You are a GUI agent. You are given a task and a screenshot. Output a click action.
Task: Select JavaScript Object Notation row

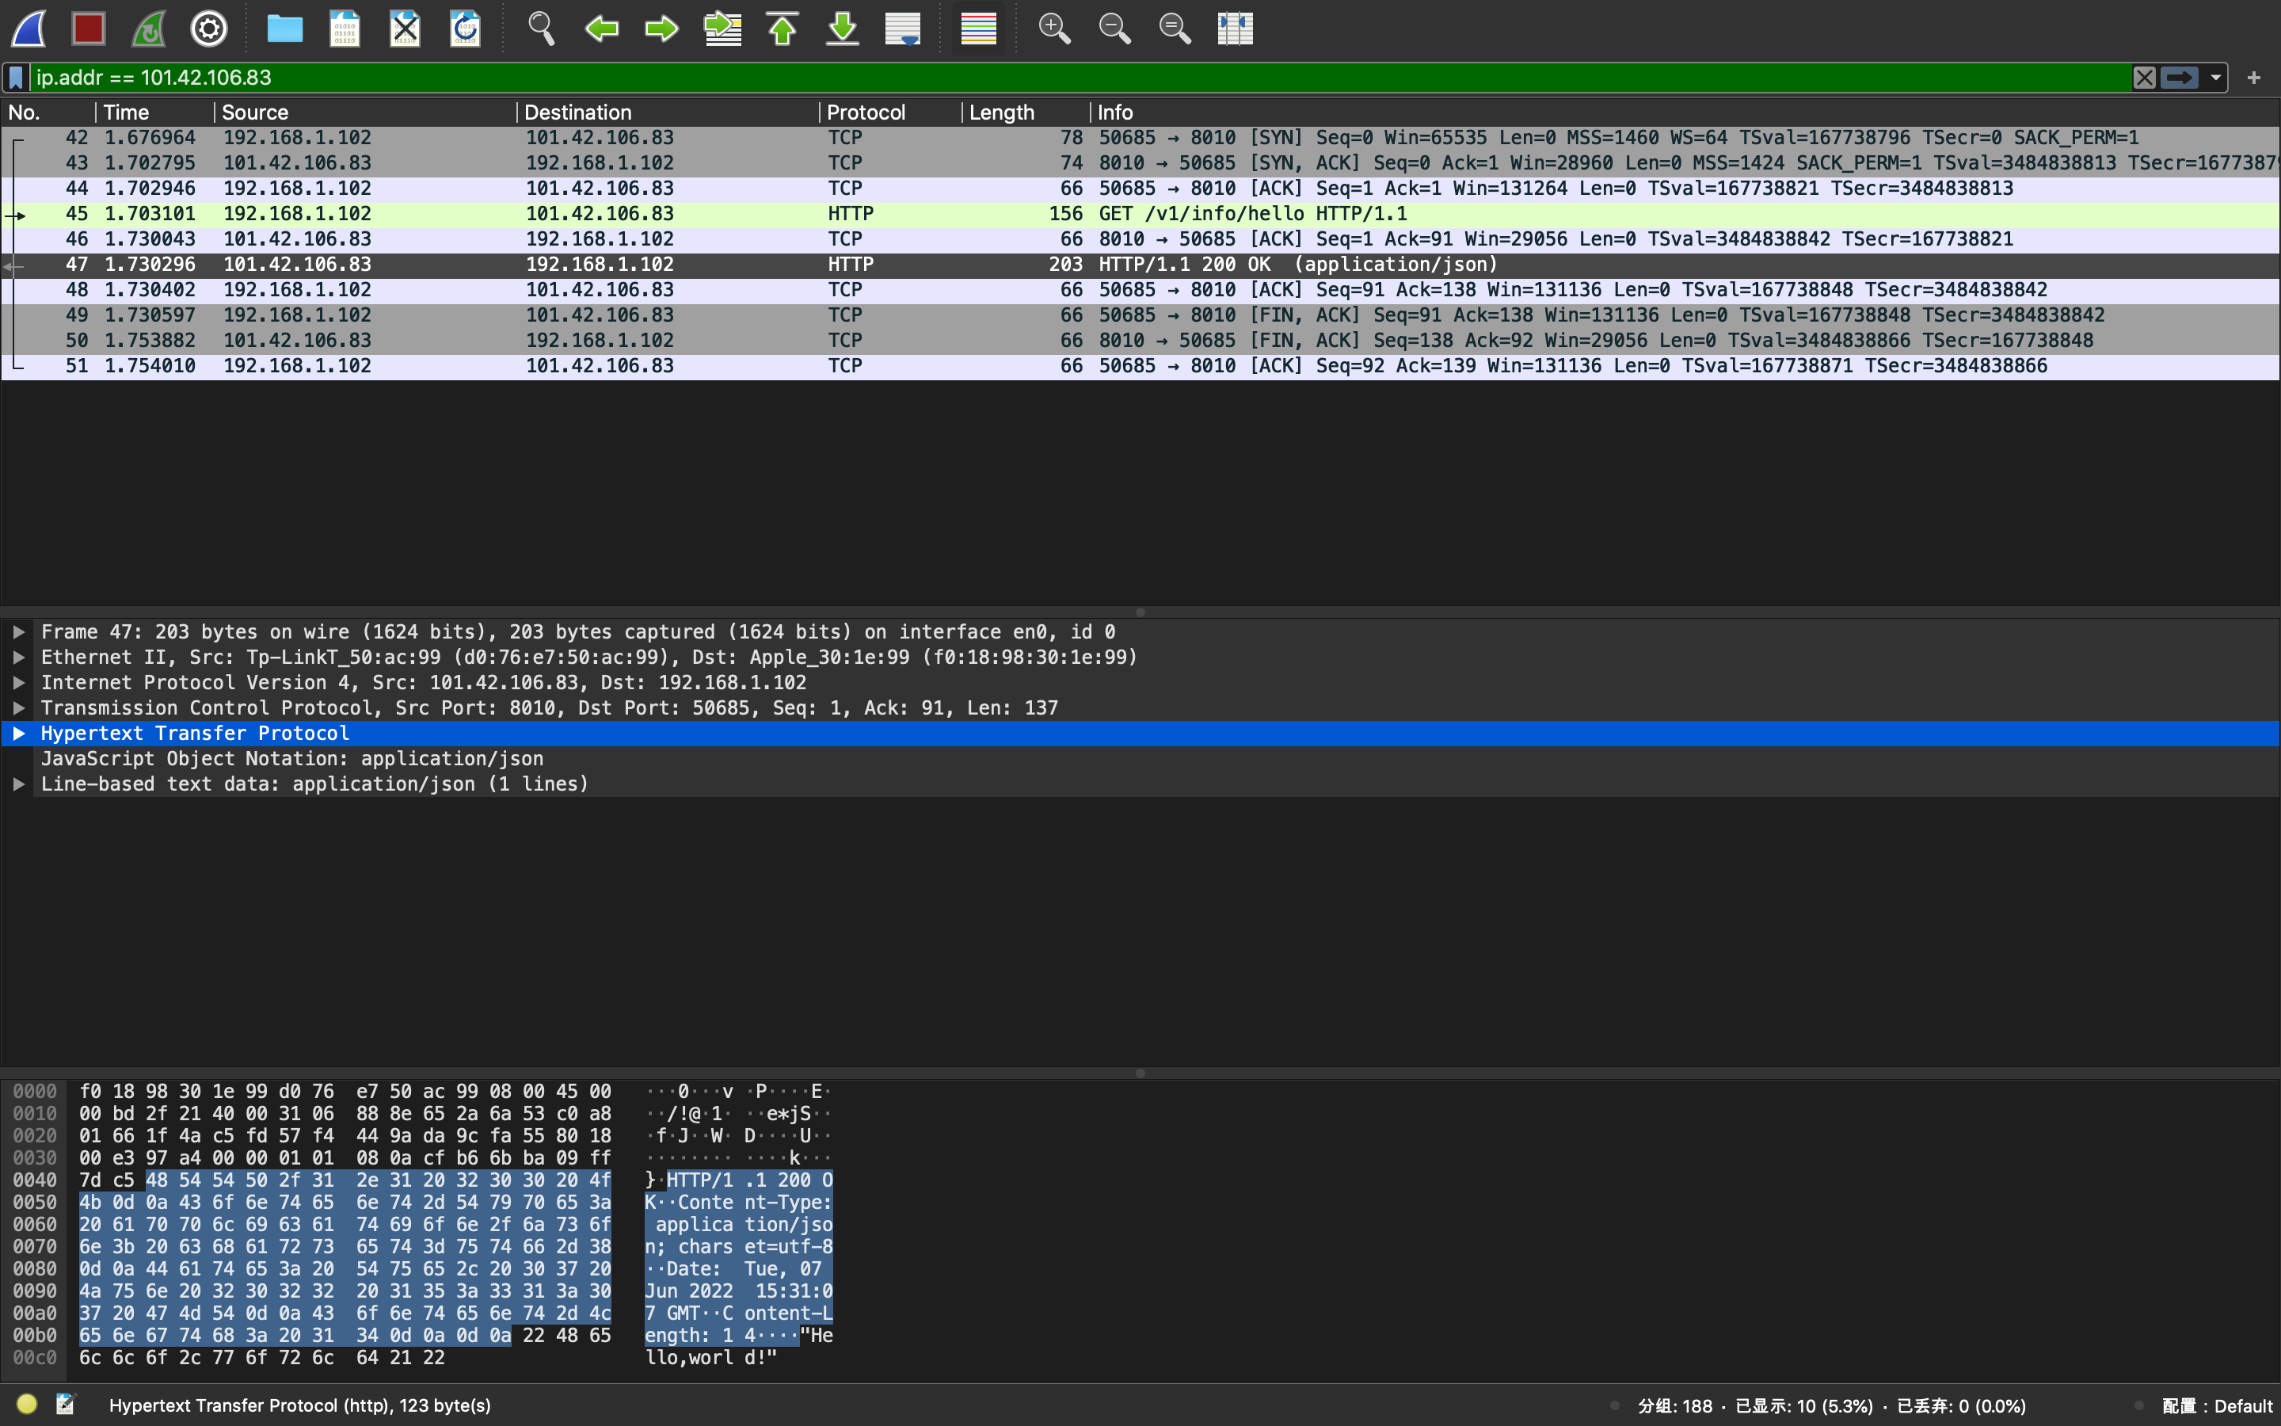click(x=1140, y=759)
